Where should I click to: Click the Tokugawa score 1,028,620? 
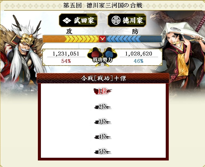pyautogui.click(x=138, y=54)
